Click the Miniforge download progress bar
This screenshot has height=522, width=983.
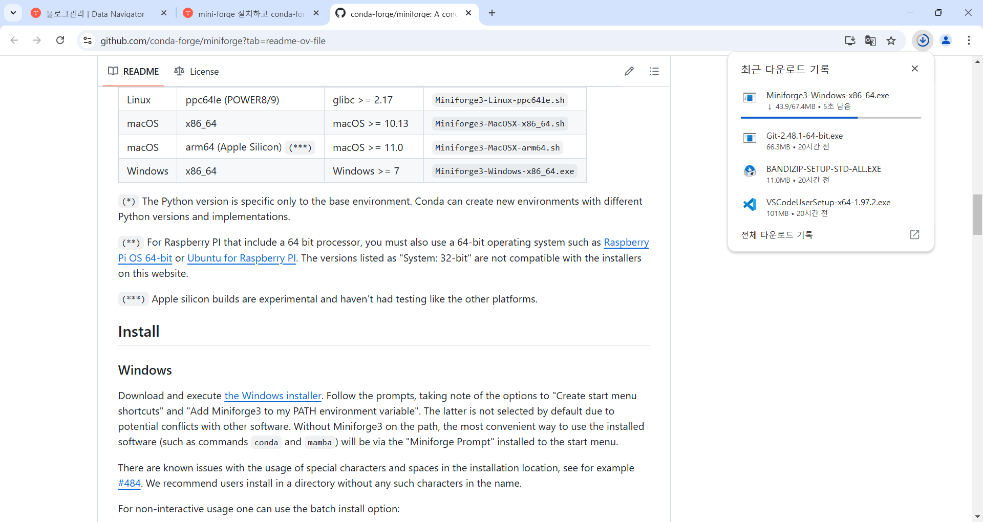pyautogui.click(x=830, y=118)
